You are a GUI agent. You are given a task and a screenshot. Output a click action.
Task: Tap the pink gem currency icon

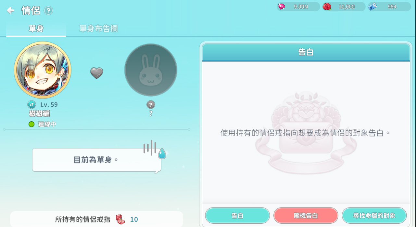point(282,6)
